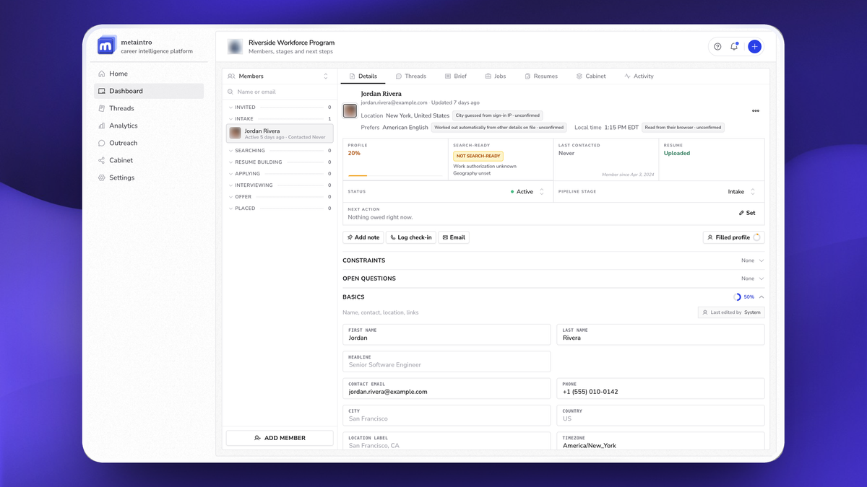Click the Outreach chat bubble icon
This screenshot has width=867, height=487.
click(102, 143)
